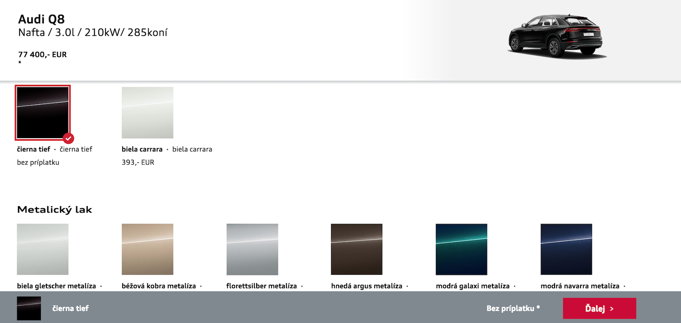Choose the modrá navarra metalíza swatch

(566, 249)
